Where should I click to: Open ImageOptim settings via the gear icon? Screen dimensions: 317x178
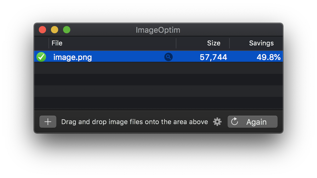pos(217,122)
